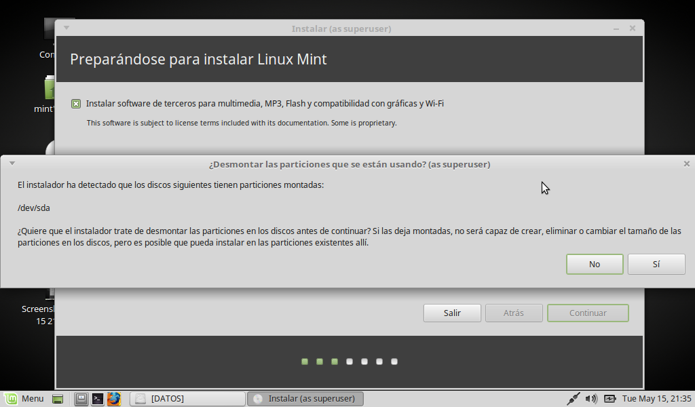This screenshot has width=695, height=407.
Task: Select the Instalar (as superuser) taskbar entry
Action: coord(305,399)
